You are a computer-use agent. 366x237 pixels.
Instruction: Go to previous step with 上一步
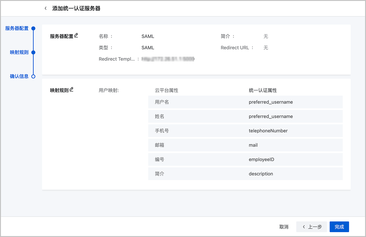(x=311, y=227)
